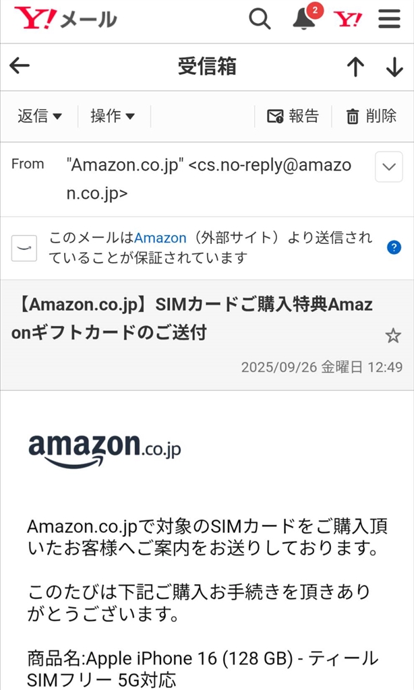The width and height of the screenshot is (414, 690).
Task: Go to next mail with down arrow
Action: point(394,66)
